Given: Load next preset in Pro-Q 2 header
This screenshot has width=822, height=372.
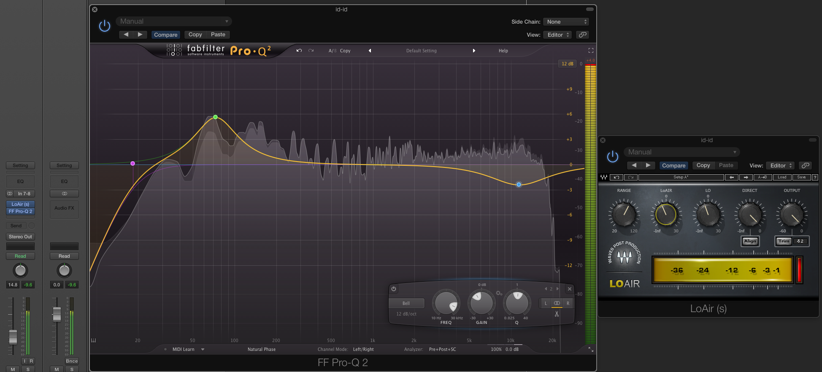Looking at the screenshot, I should (x=140, y=35).
